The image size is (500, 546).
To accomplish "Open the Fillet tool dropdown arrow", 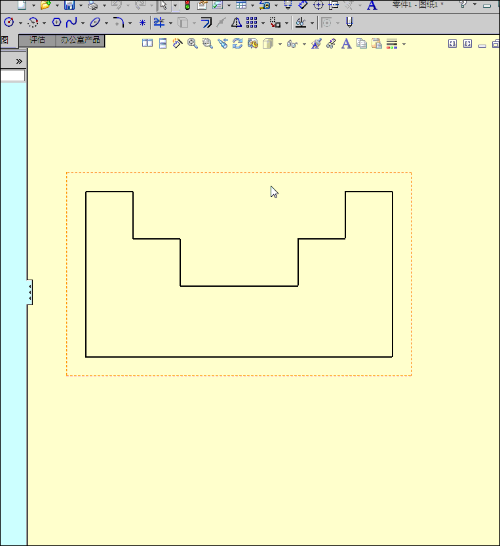I will 130,24.
